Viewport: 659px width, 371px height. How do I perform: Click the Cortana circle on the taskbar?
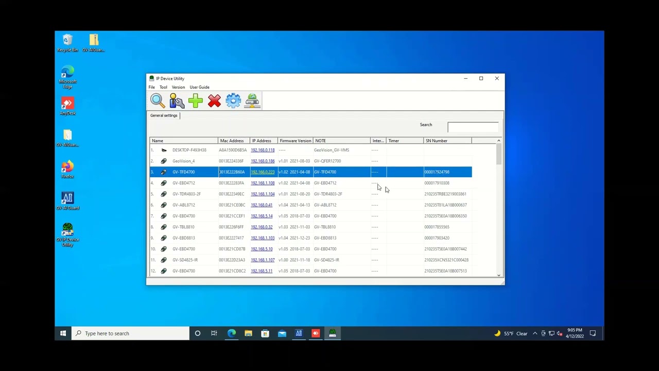point(197,333)
